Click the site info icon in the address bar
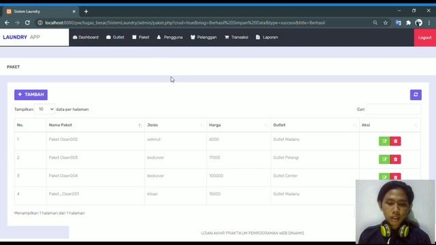 click(x=40, y=22)
